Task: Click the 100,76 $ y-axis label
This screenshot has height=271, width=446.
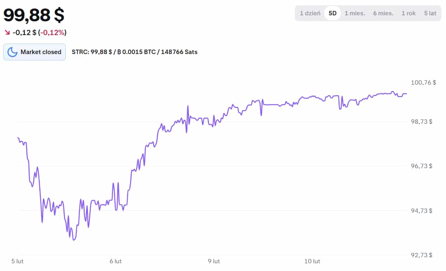Action: [x=423, y=83]
